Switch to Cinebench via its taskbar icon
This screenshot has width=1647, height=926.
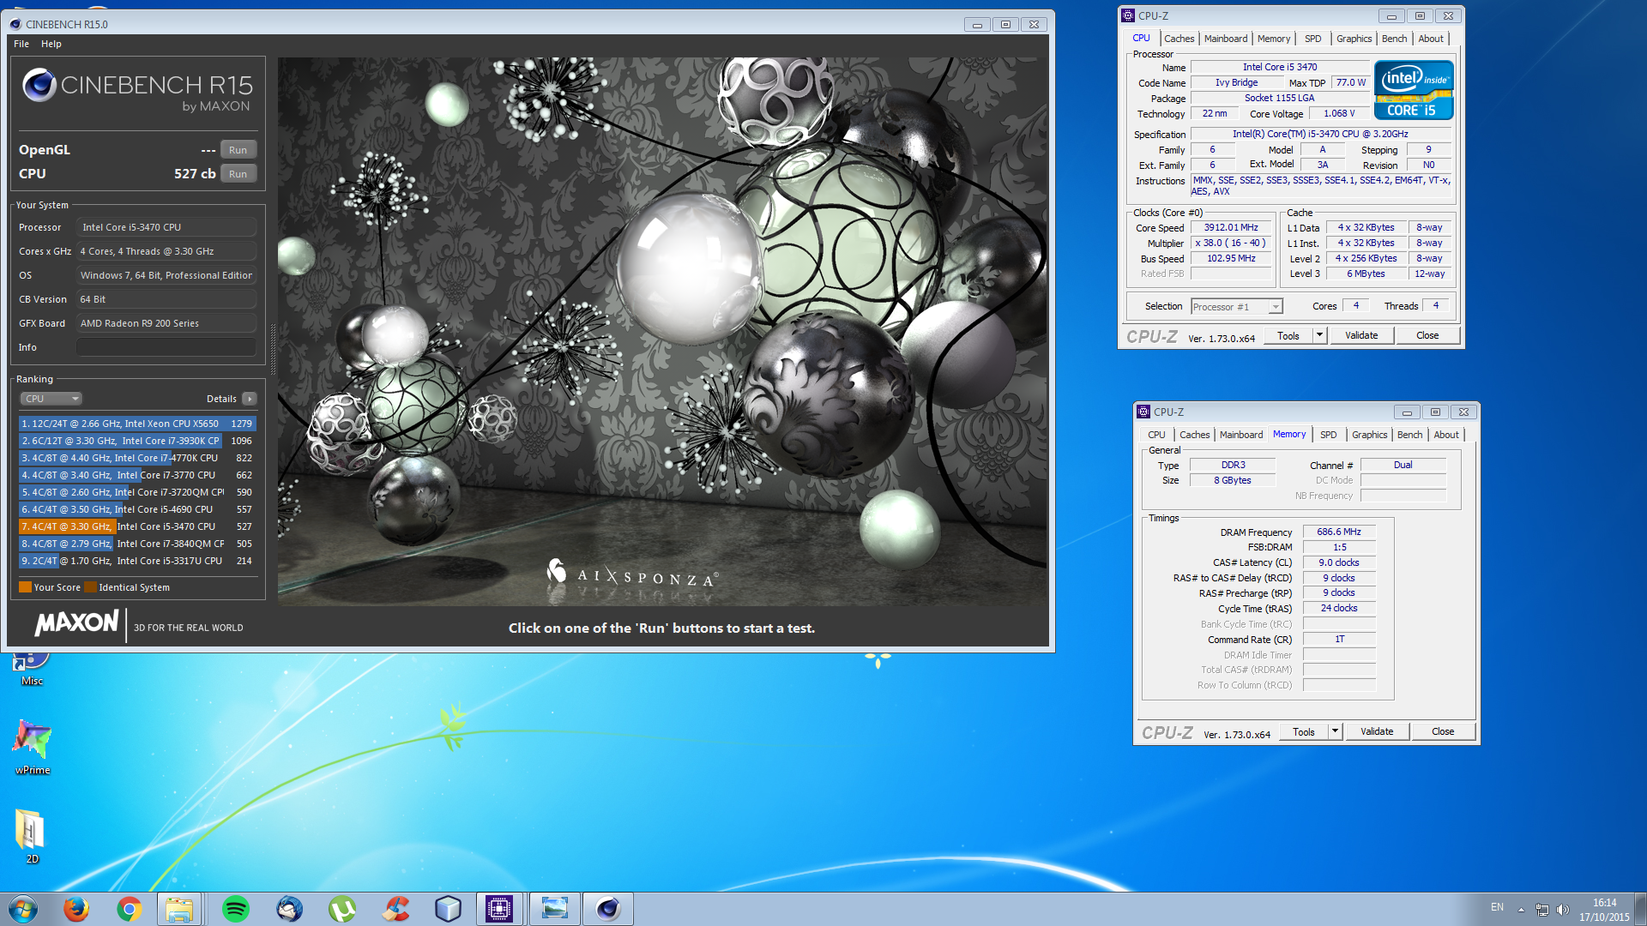point(608,909)
